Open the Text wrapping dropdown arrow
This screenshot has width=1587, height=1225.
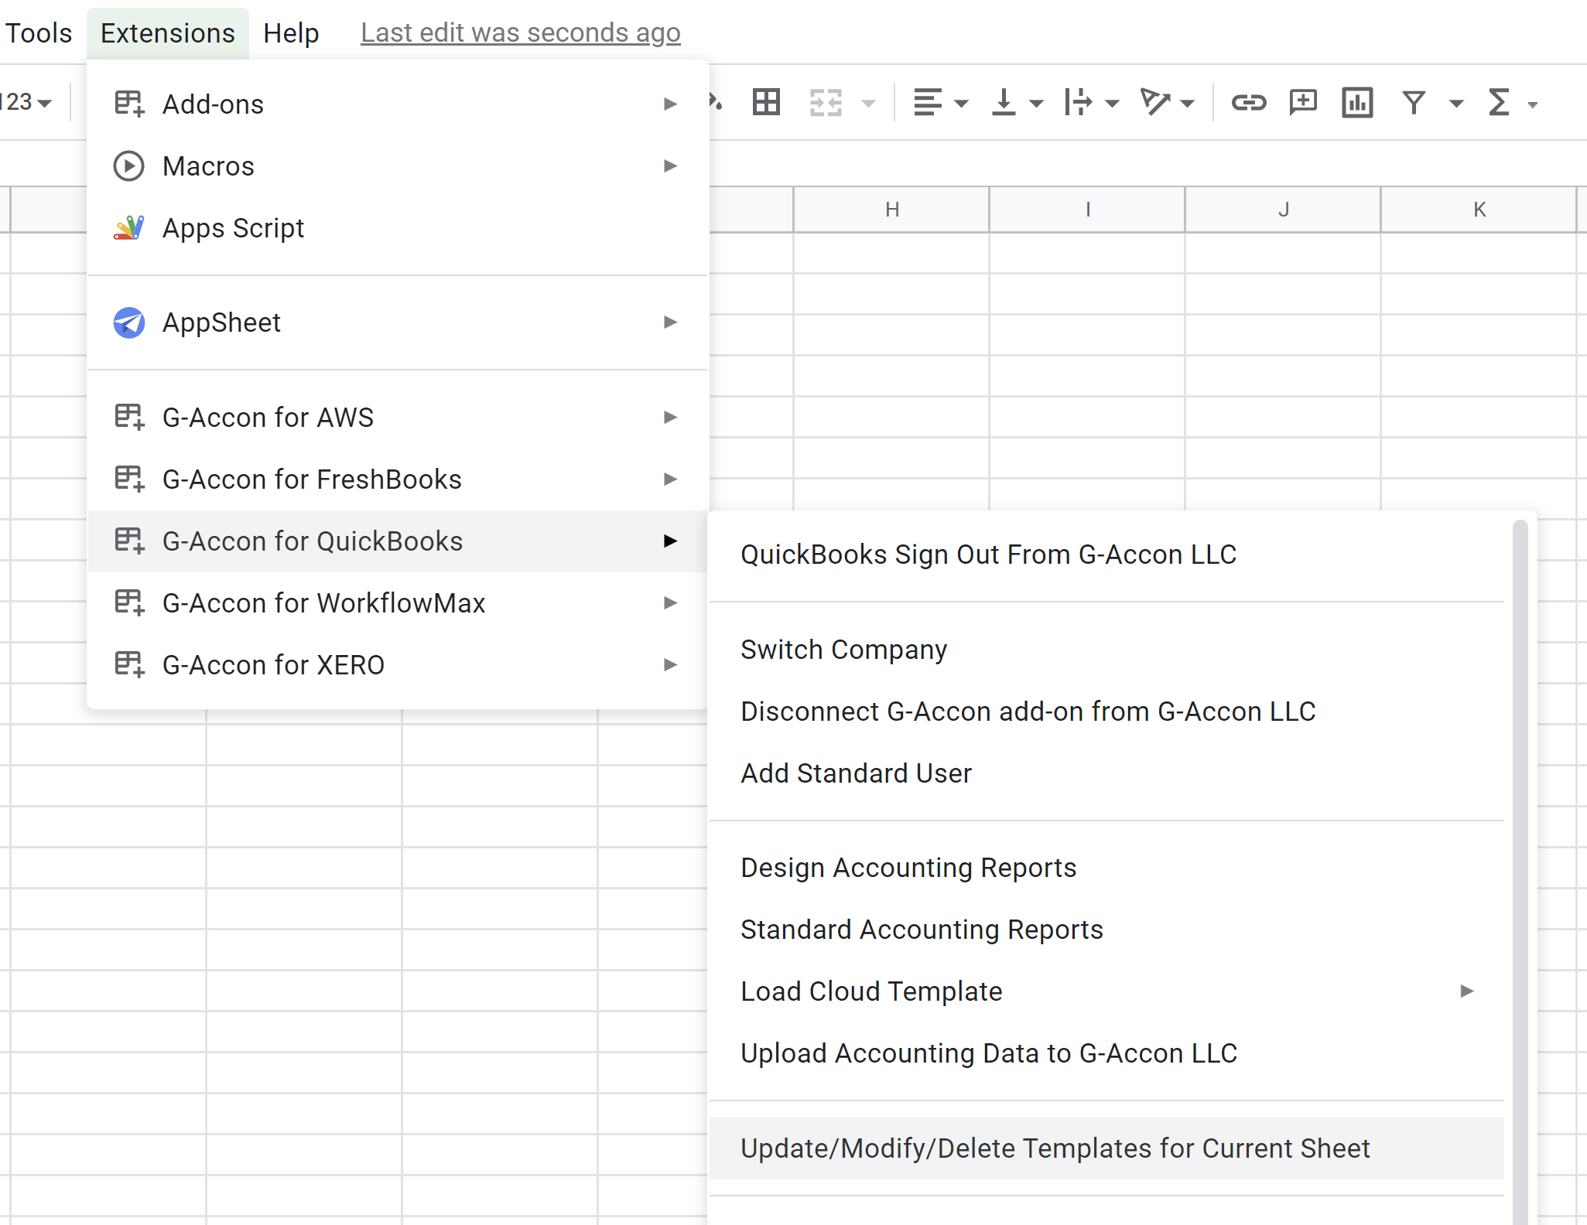coord(1112,104)
